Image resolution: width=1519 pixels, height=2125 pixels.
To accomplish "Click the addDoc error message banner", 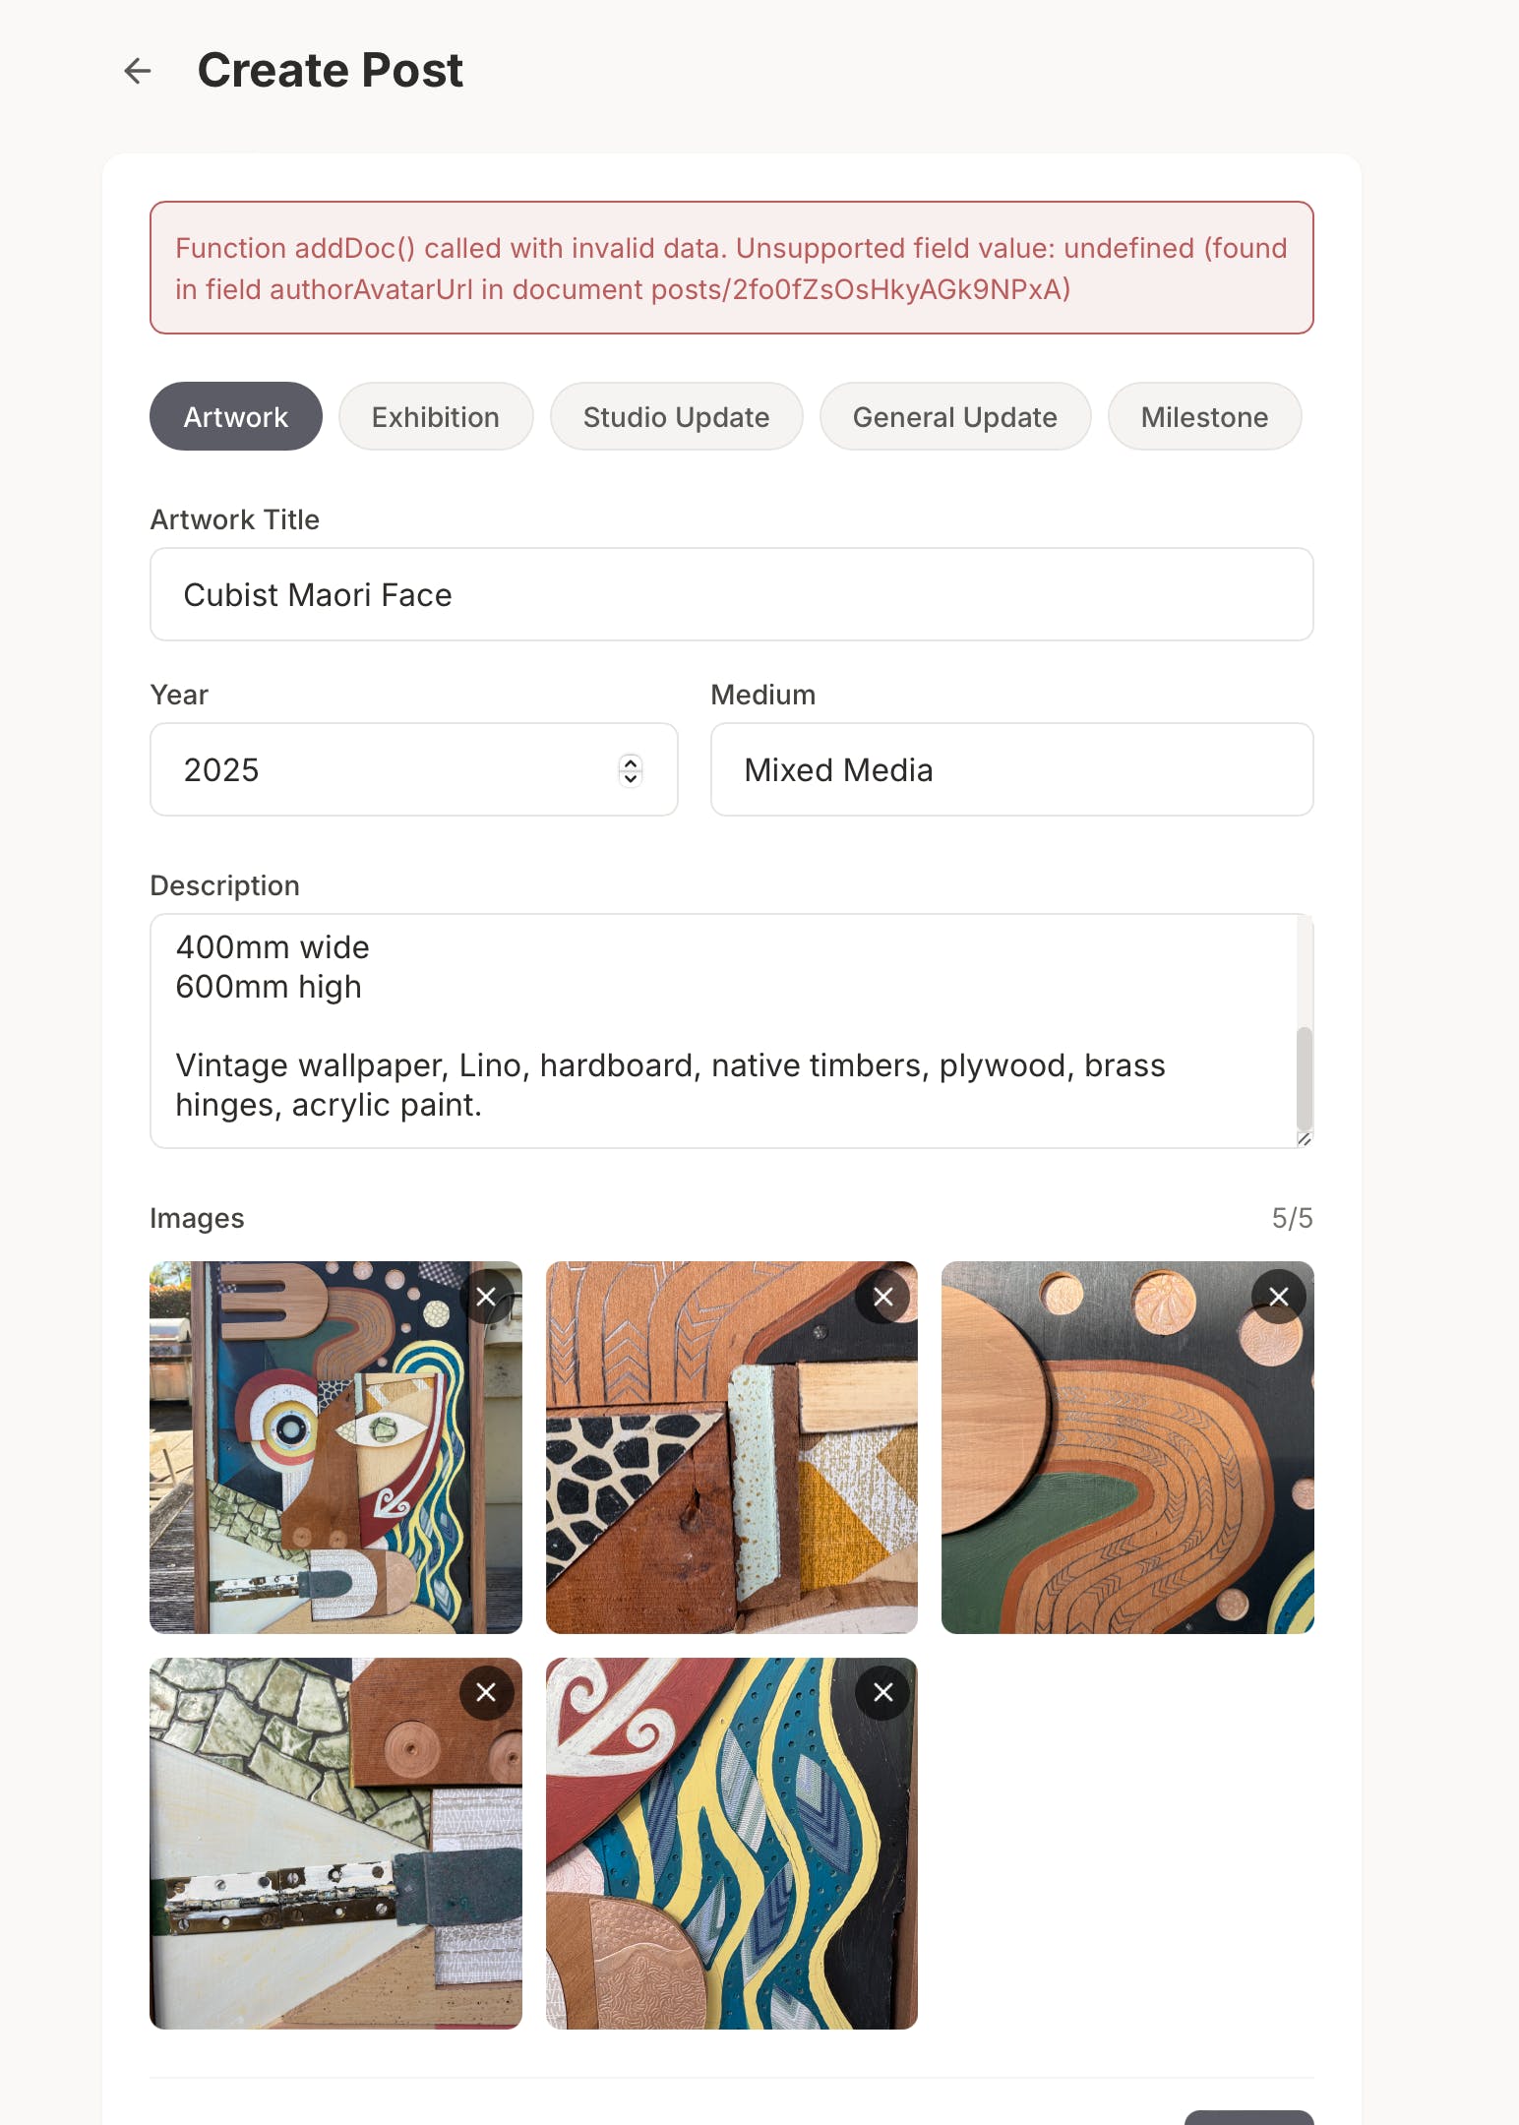I will pos(732,268).
